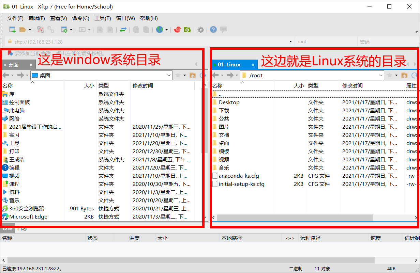
Task: Click the remote pane horizontal scrollbar
Action: 295,218
